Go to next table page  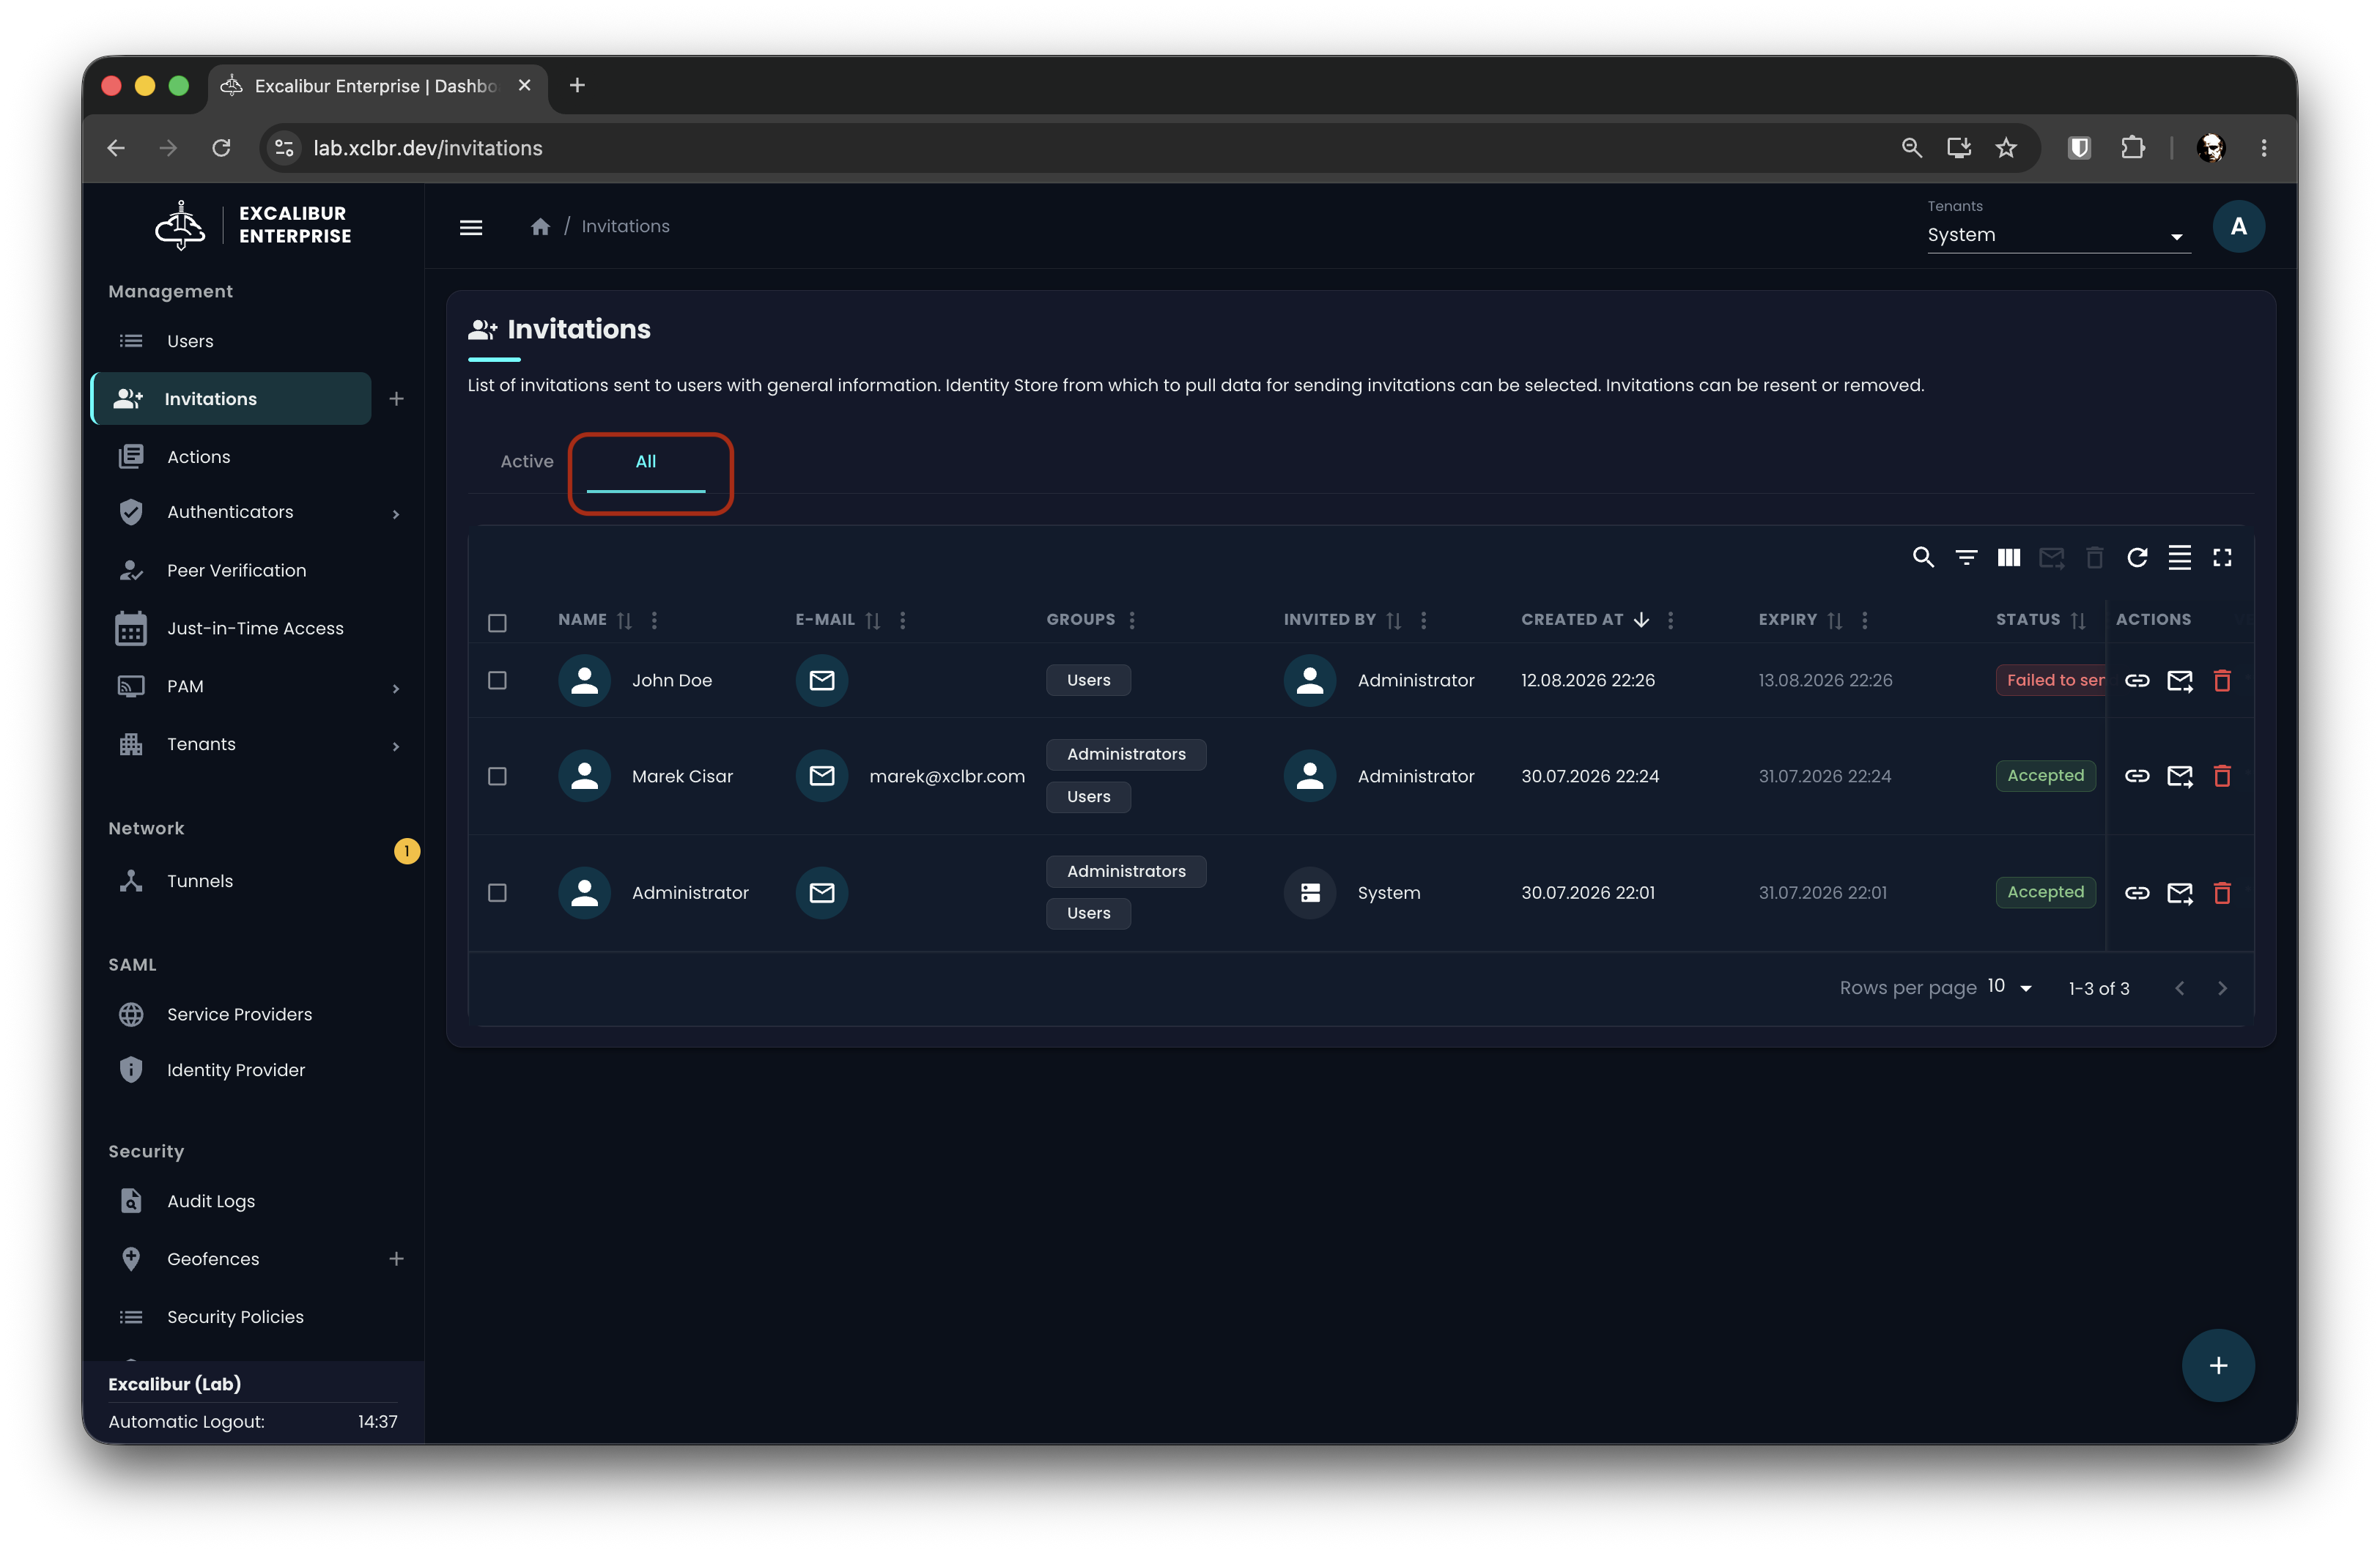[x=2222, y=988]
